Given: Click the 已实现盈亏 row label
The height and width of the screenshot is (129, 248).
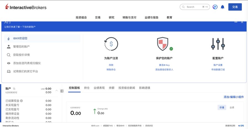Looking at the screenshot, I should [12, 109].
